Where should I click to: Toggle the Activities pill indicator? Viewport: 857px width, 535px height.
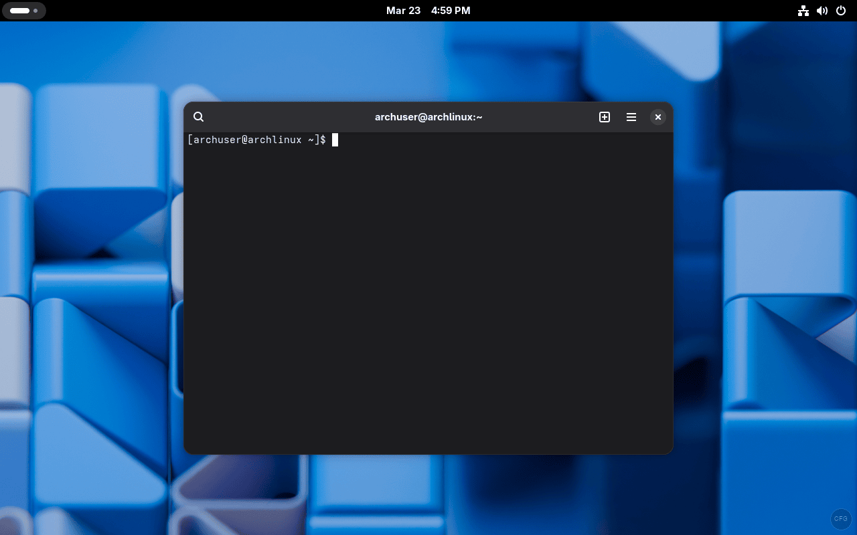[x=19, y=11]
